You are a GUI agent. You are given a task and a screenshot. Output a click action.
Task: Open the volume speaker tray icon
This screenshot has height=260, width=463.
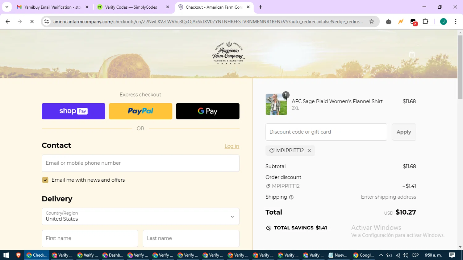[406, 255]
